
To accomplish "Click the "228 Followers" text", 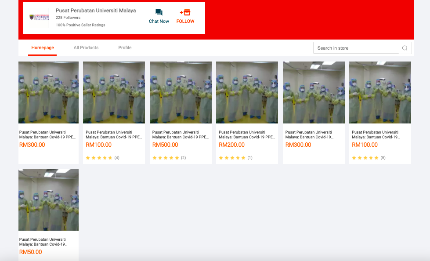I will pos(68,18).
